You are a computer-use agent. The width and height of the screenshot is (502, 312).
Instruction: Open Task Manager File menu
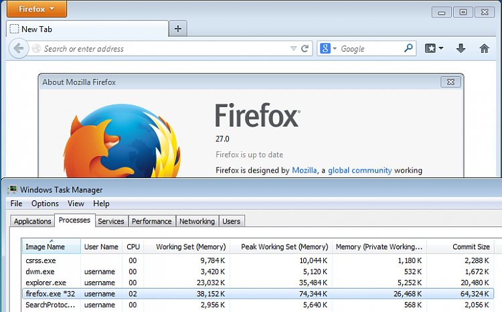pyautogui.click(x=16, y=204)
